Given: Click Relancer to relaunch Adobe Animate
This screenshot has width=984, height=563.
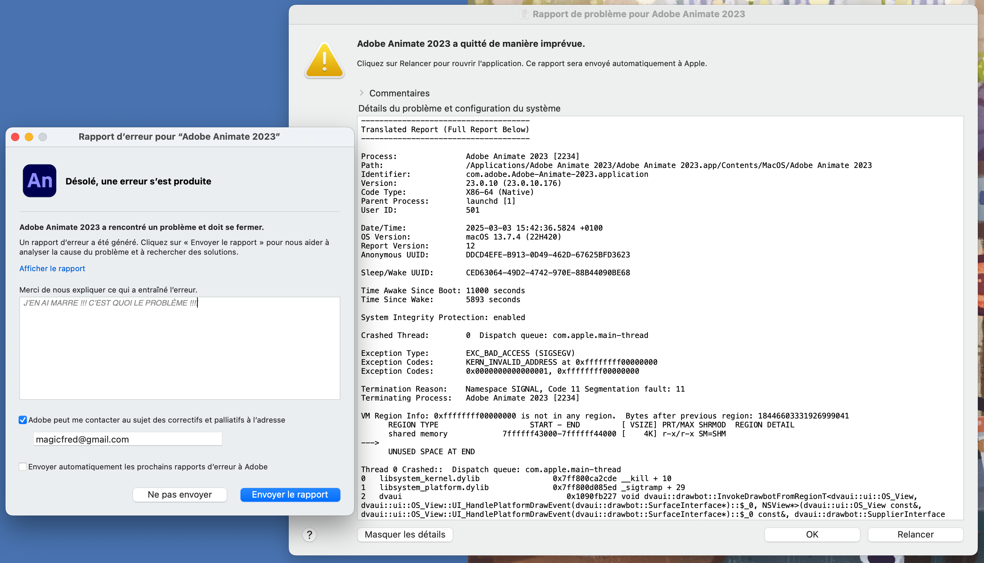Looking at the screenshot, I should coord(915,534).
